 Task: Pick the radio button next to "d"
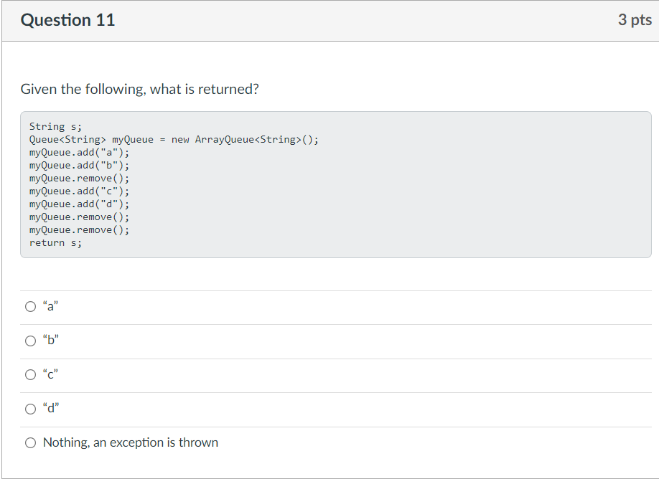coord(30,409)
